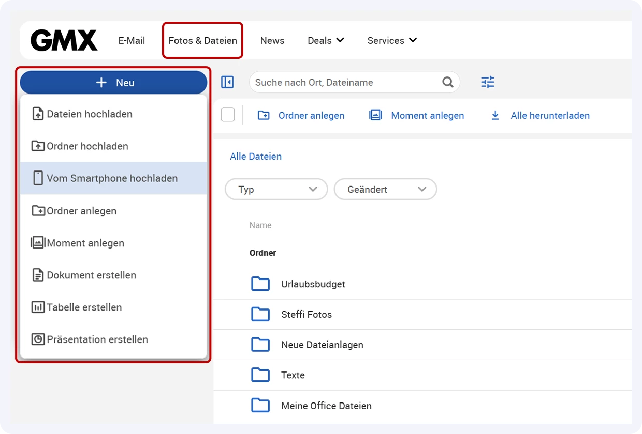Sort by the Name column header
Image resolution: width=642 pixels, height=434 pixels.
coord(260,225)
